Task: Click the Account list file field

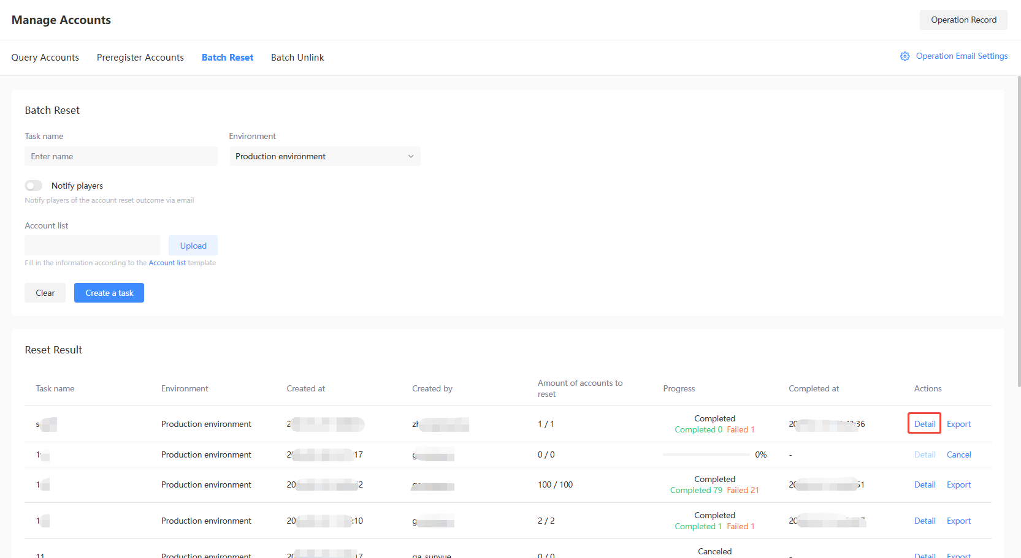Action: tap(92, 246)
